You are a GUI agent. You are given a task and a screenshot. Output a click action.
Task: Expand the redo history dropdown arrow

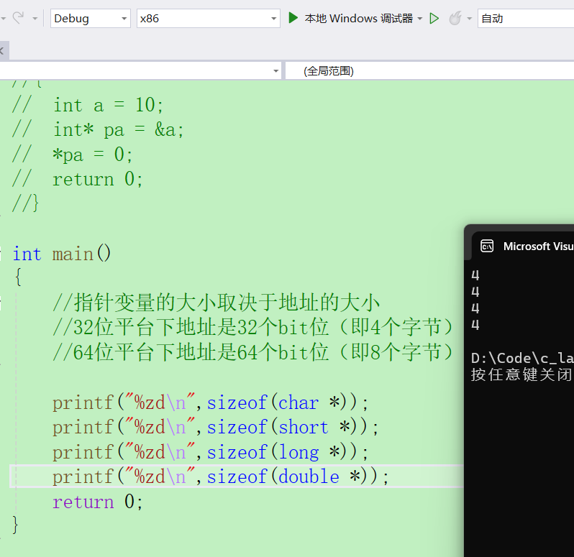(x=35, y=18)
